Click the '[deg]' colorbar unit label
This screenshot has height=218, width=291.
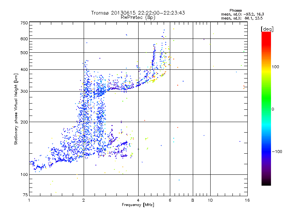coord(267,29)
